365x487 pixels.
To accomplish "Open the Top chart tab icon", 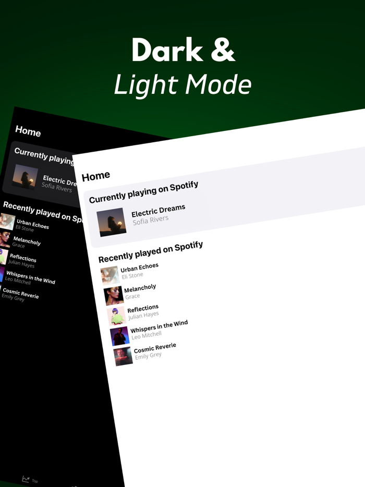I will tap(26, 479).
